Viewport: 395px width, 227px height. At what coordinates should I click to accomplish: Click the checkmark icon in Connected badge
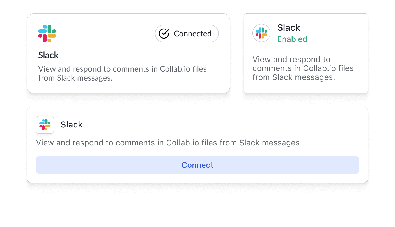(164, 34)
